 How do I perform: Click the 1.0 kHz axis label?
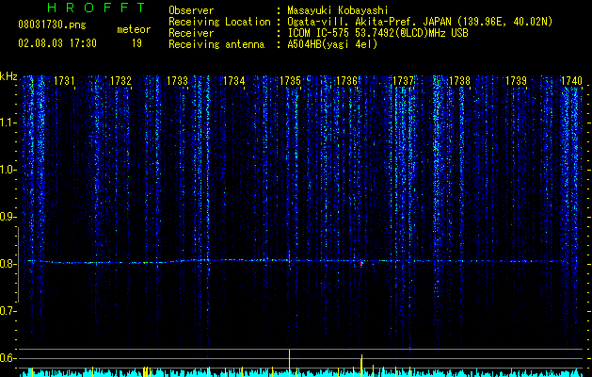click(8, 170)
